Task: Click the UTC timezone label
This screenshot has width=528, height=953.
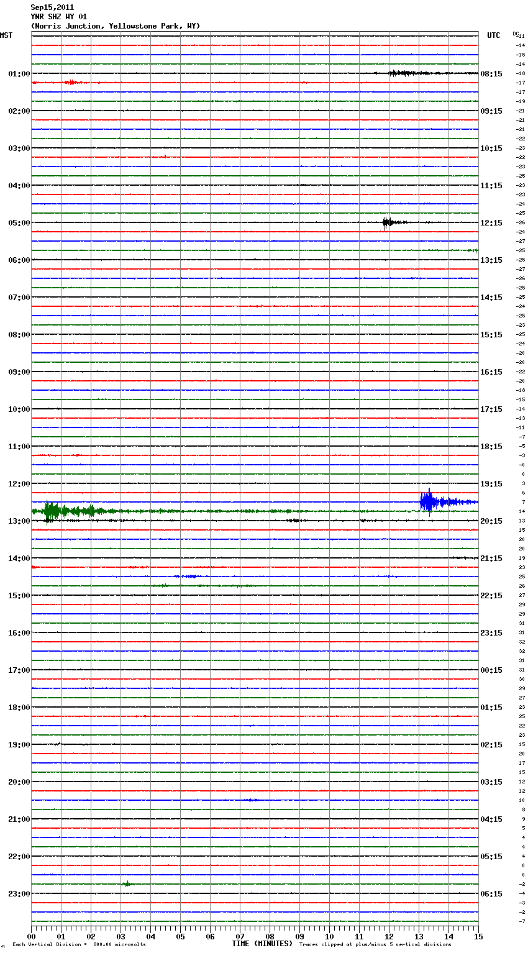Action: coord(494,35)
